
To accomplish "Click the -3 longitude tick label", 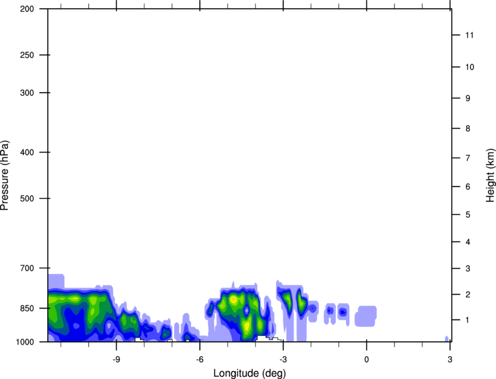I will coord(283,359).
